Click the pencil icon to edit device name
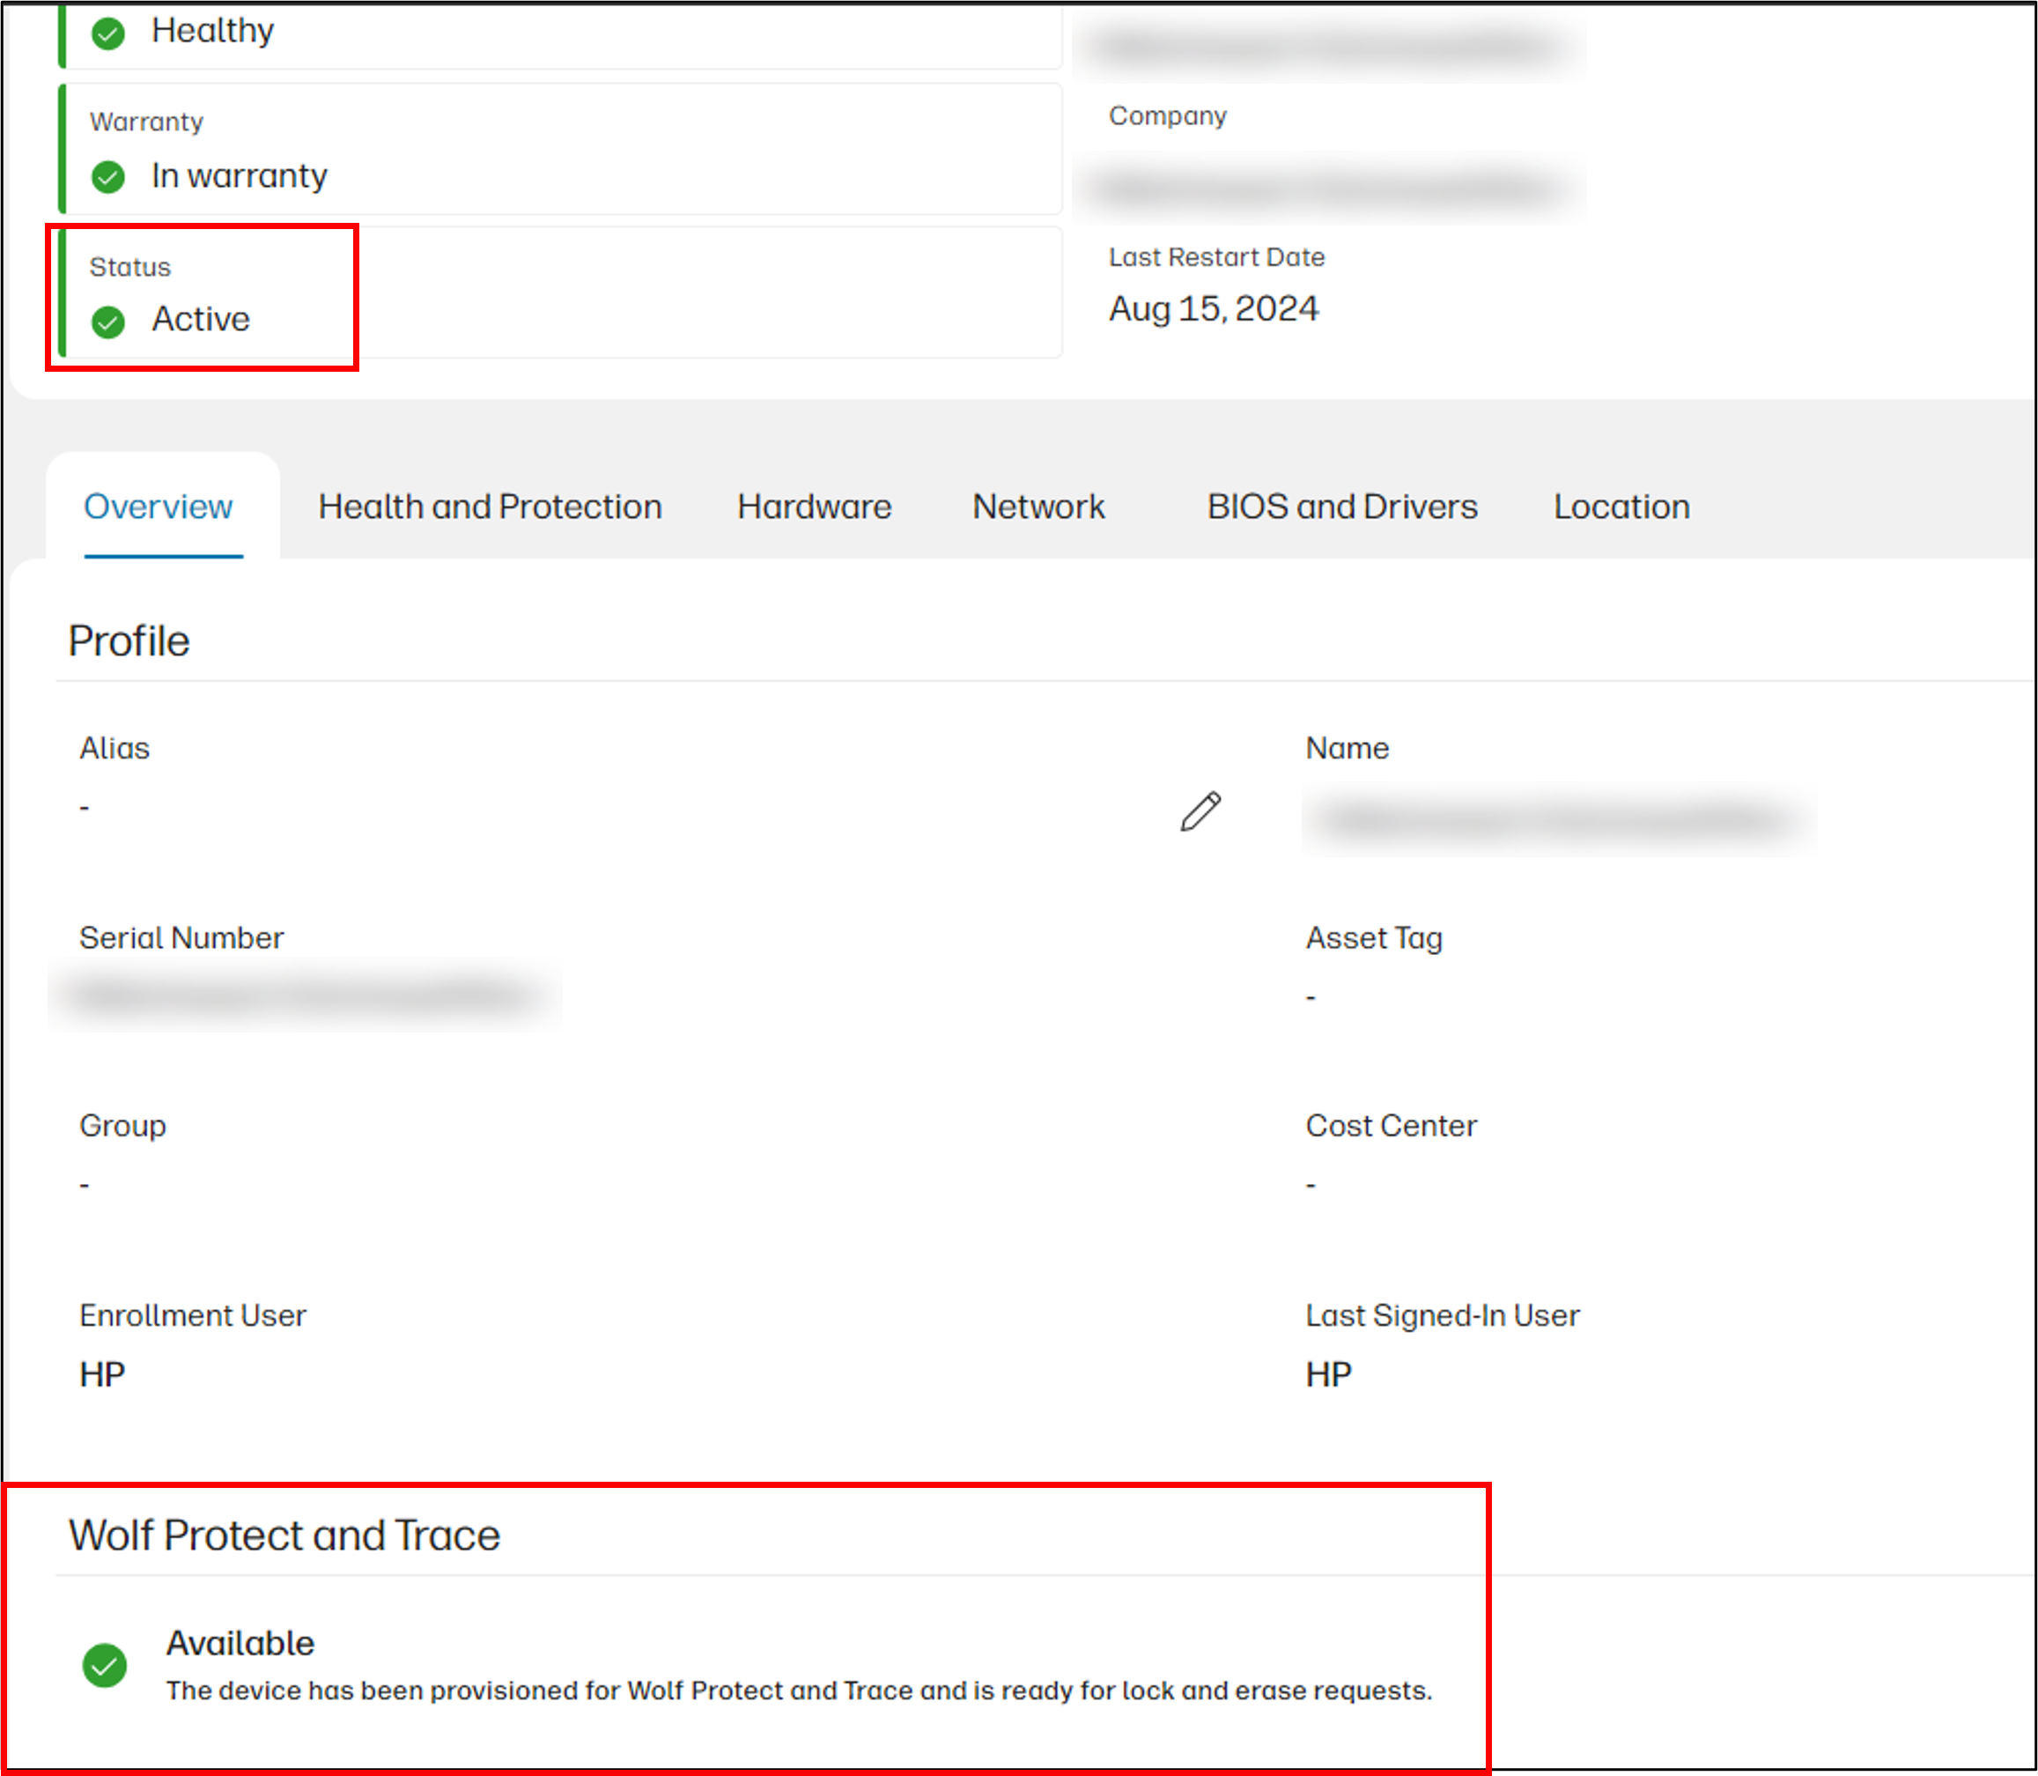This screenshot has width=2038, height=1776. (x=1200, y=810)
